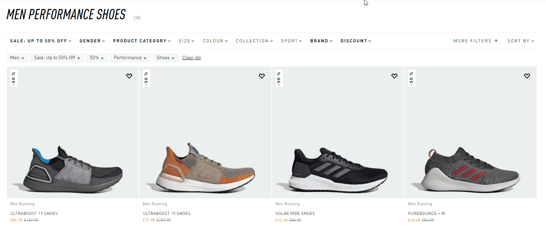Remove the Men filter chip
The width and height of the screenshot is (546, 230).
pos(23,58)
